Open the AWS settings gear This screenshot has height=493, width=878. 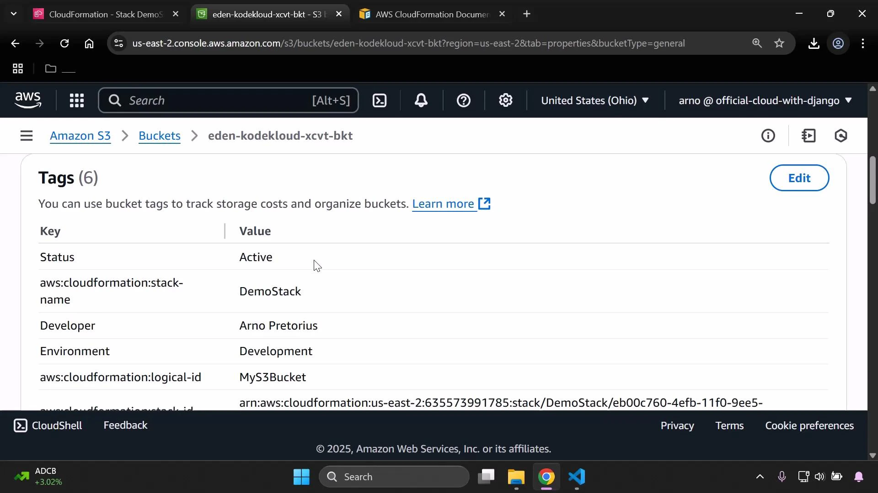tap(505, 100)
